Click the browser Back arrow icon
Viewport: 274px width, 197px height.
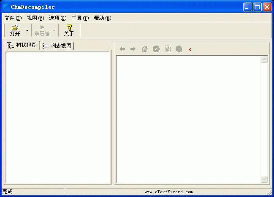coord(122,49)
